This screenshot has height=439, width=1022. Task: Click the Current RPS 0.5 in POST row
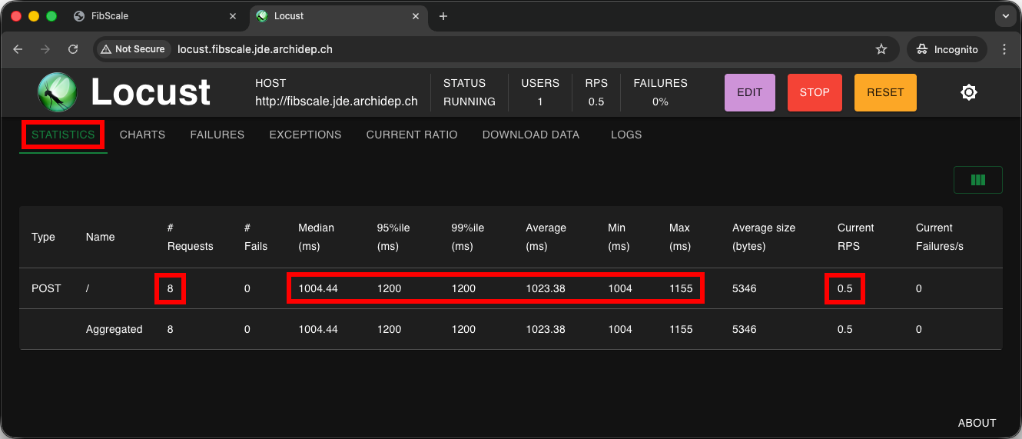click(x=845, y=288)
